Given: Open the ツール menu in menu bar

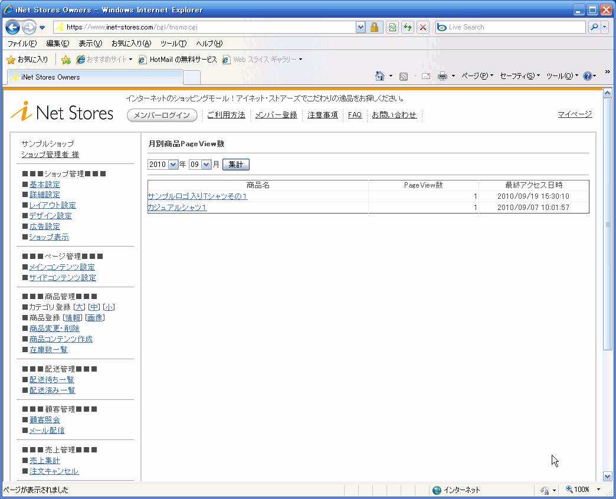Looking at the screenshot, I should 173,44.
